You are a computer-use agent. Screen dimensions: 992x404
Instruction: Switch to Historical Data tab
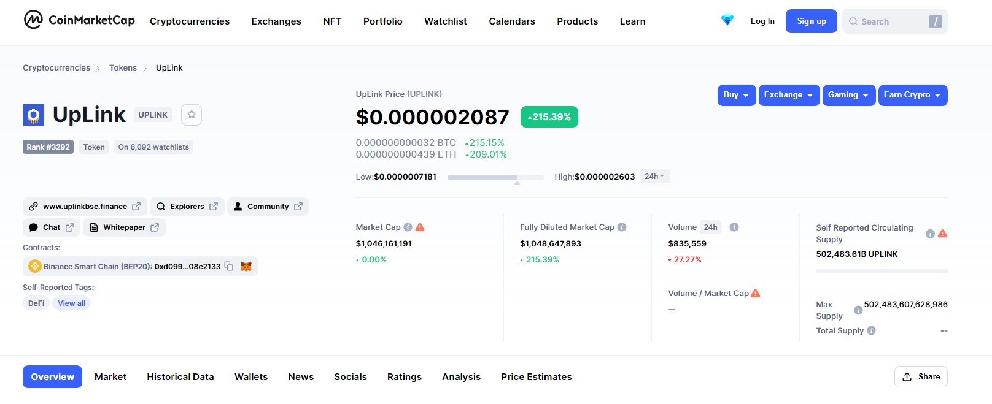tap(180, 377)
